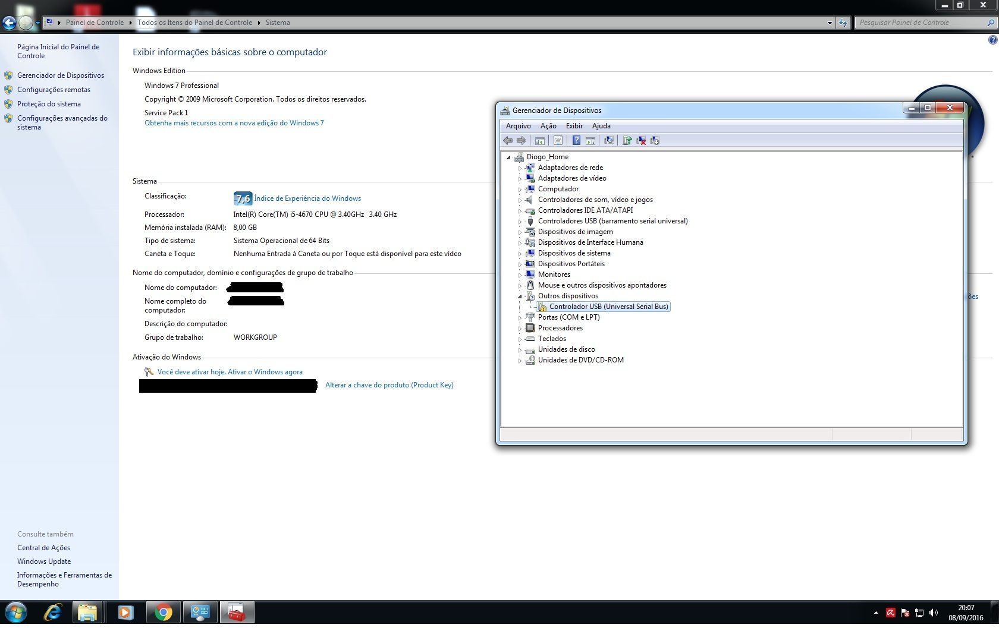
Task: Expand Dispositivos de imagem node
Action: pos(520,232)
